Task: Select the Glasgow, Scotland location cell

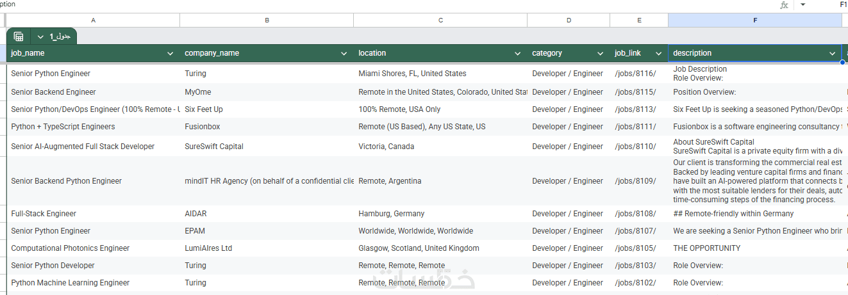Action: (x=440, y=248)
